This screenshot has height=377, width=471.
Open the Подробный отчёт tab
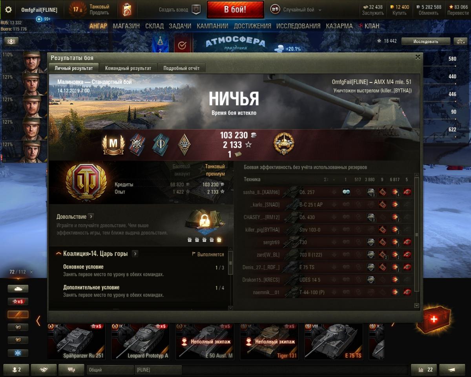pyautogui.click(x=181, y=68)
